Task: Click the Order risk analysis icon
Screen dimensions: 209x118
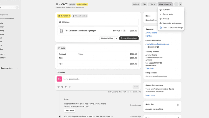Action: coord(177,105)
